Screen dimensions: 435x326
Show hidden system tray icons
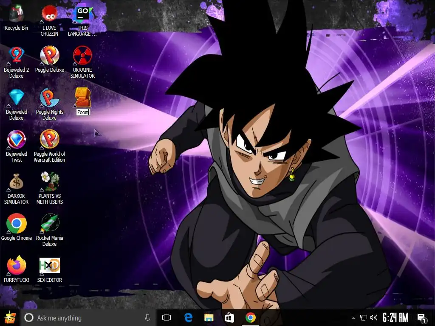point(353,318)
